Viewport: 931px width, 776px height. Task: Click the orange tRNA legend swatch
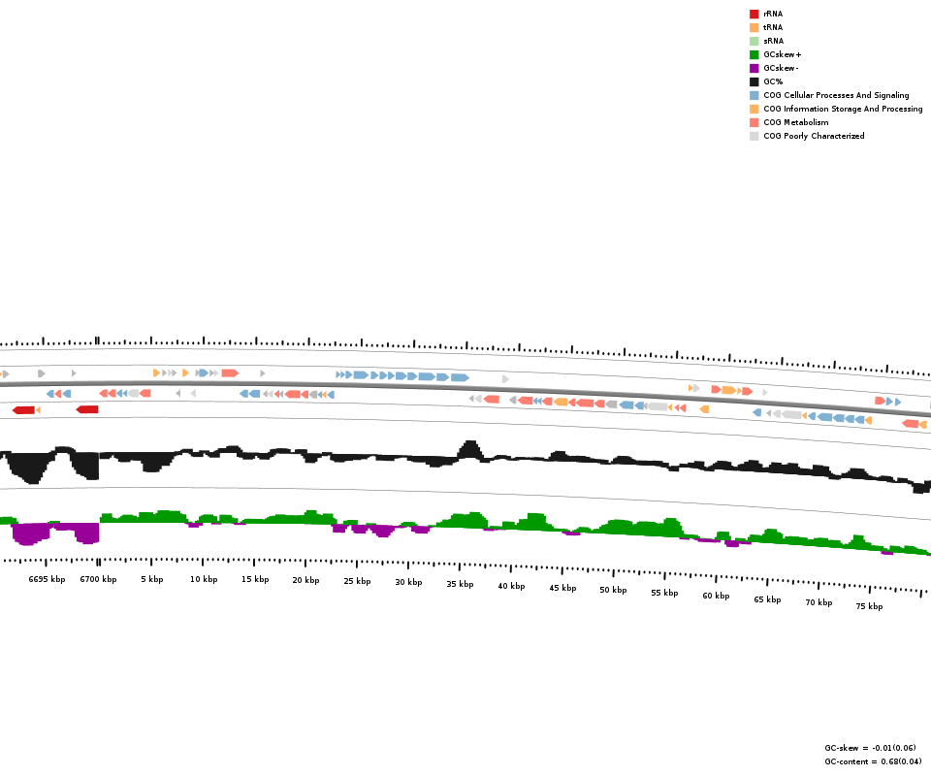click(x=754, y=27)
